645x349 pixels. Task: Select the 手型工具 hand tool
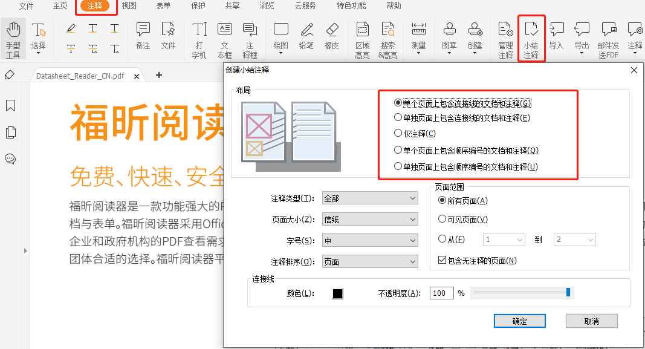click(x=13, y=39)
